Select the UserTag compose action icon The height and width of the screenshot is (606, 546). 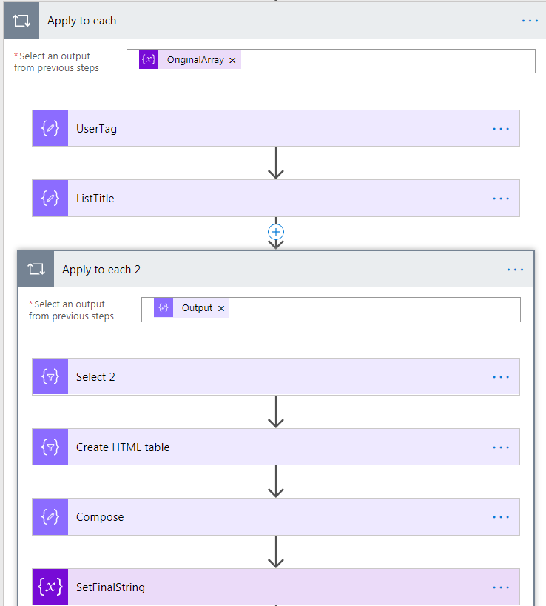tap(50, 127)
